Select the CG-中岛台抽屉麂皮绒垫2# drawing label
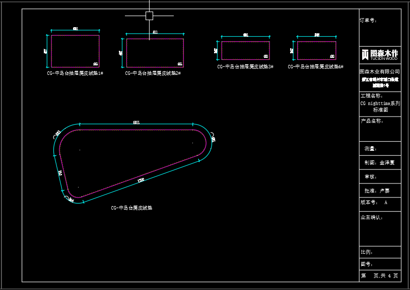 (x=153, y=73)
